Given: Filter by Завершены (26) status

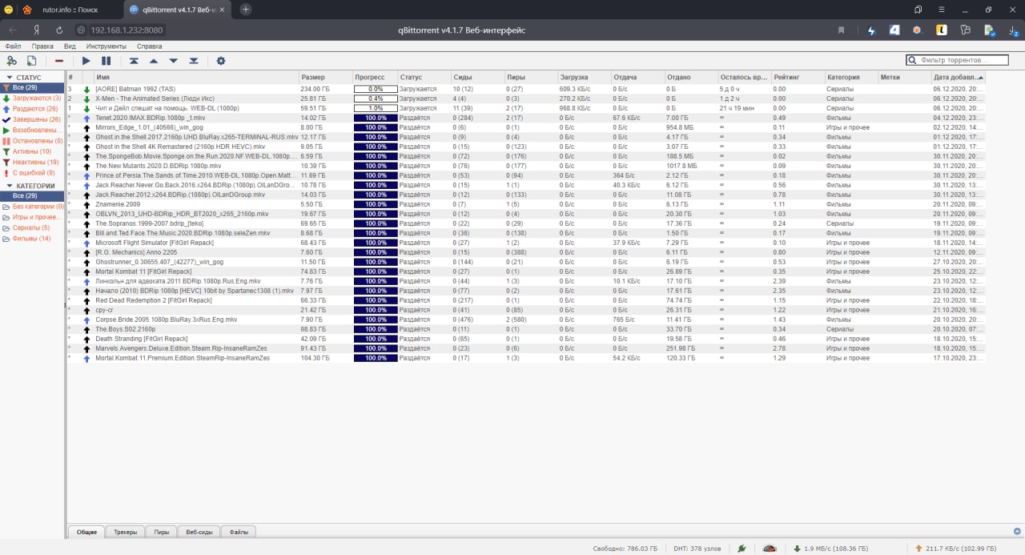Looking at the screenshot, I should [x=32, y=119].
